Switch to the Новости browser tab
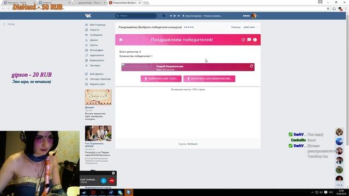This screenshot has width=349, height=196. coord(54,3)
